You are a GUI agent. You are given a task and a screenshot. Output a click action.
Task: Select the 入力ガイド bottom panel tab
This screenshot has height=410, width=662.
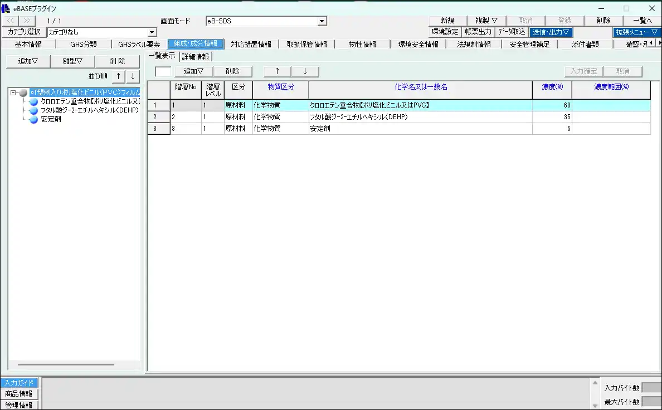click(19, 383)
